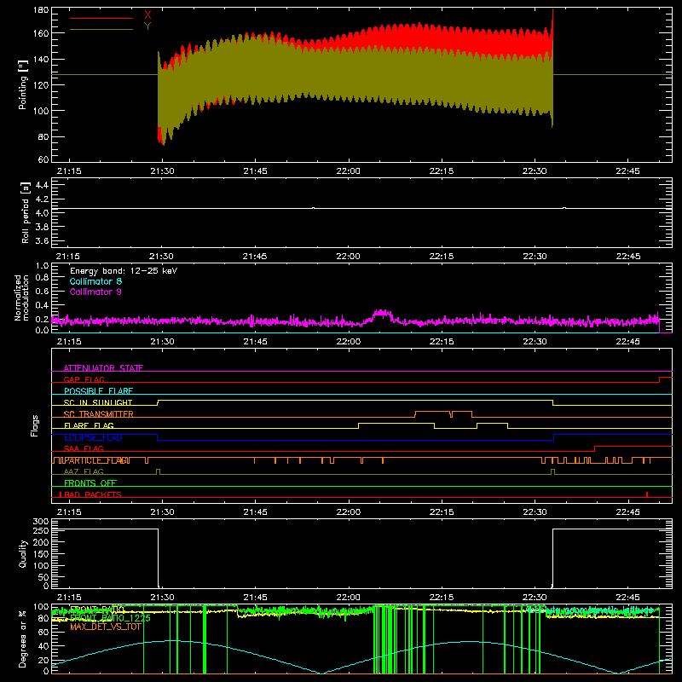The width and height of the screenshot is (682, 682).
Task: Click the Quality axis title
Action: click(23, 553)
